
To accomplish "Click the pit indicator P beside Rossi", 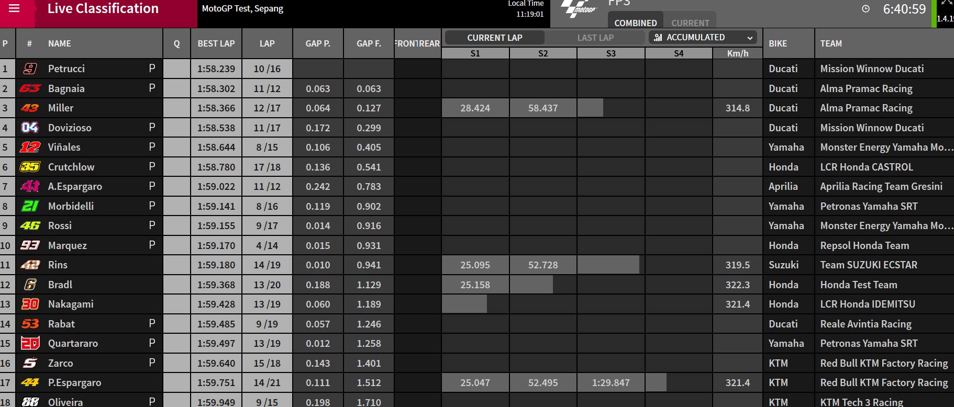I will (x=152, y=225).
